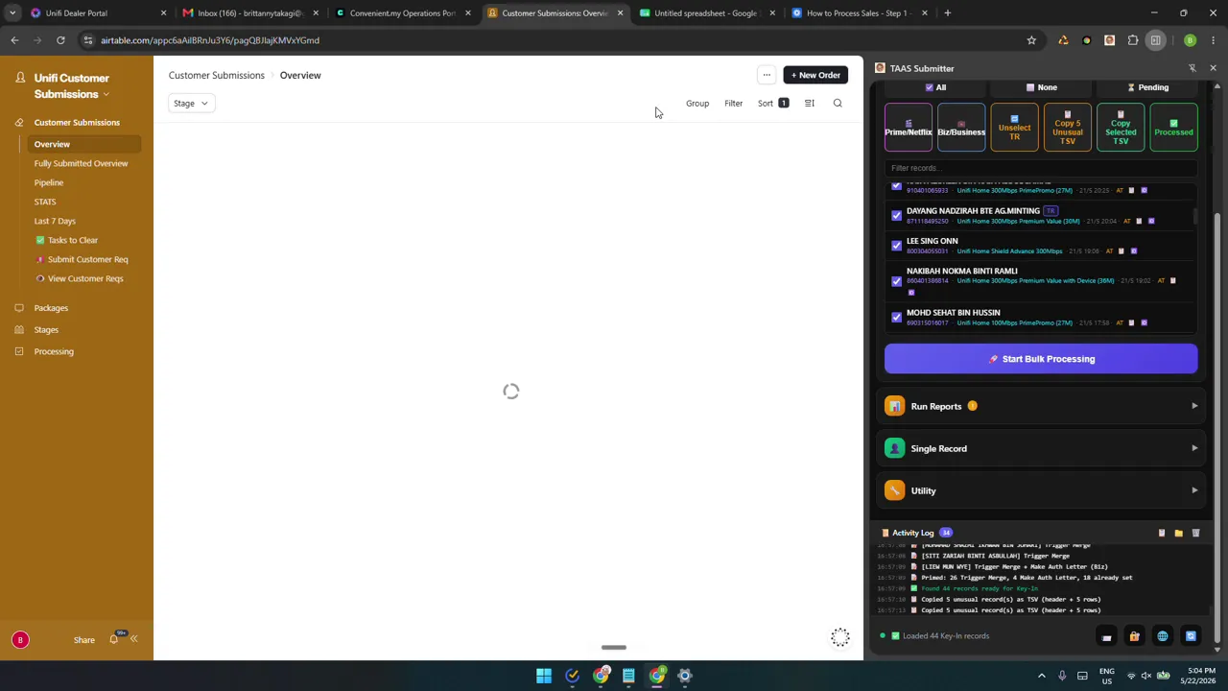Clear the activity log trash icon
The width and height of the screenshot is (1228, 691).
tap(1195, 533)
